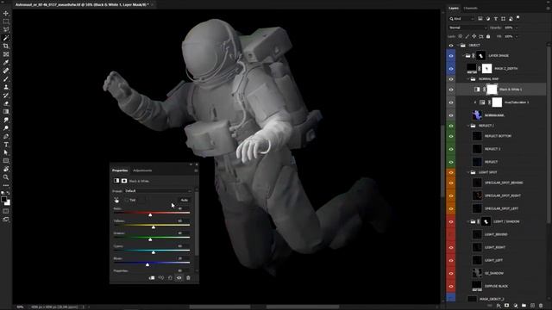This screenshot has height=310, width=552.
Task: Hide the REFLECT BOTTOM layer
Action: 451,136
